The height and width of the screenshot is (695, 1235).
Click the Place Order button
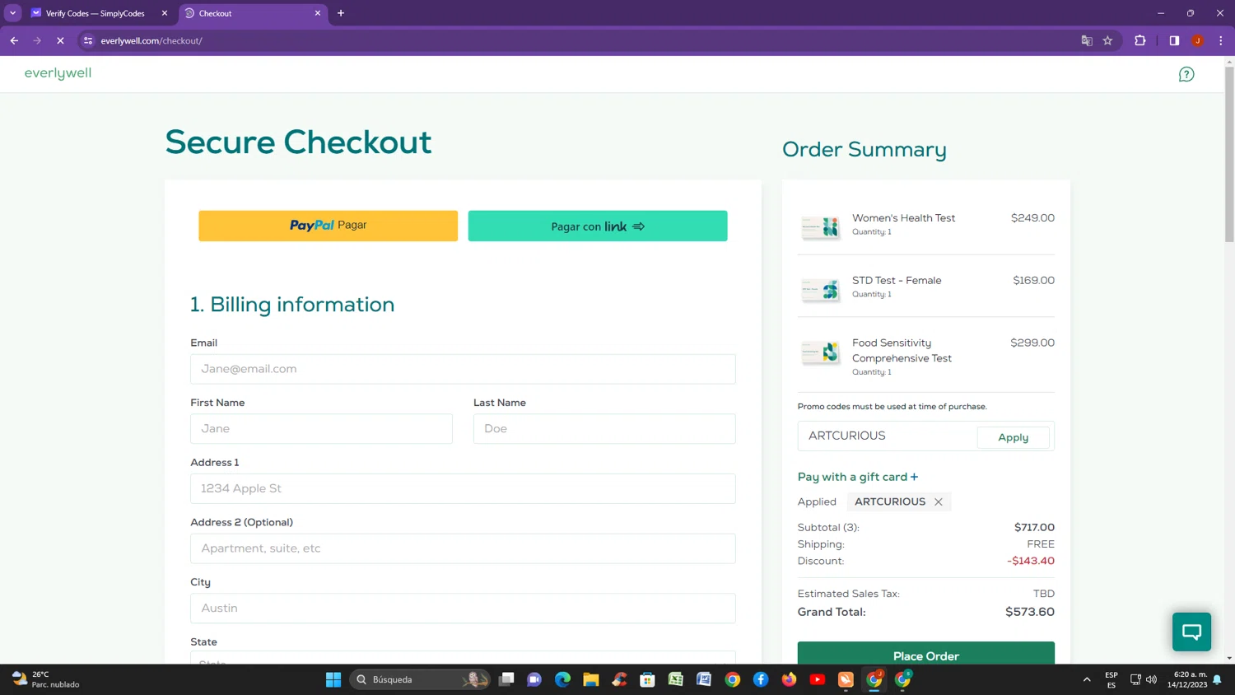926,653
